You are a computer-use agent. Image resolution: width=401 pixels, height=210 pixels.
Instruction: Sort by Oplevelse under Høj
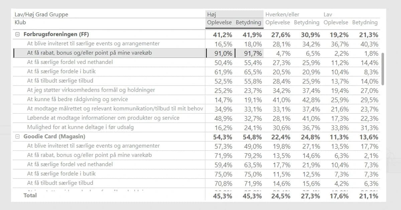click(x=220, y=23)
